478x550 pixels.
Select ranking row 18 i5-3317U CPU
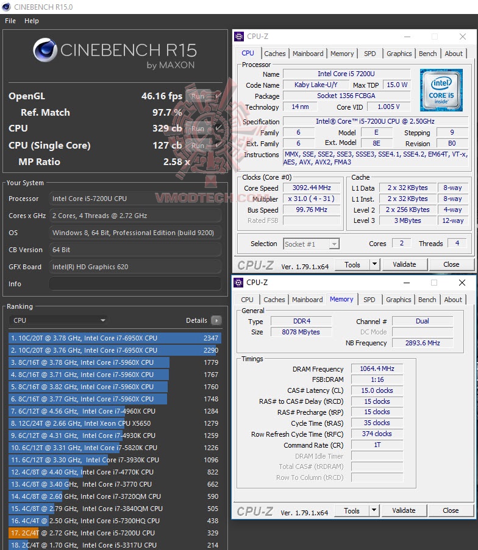pos(115,545)
